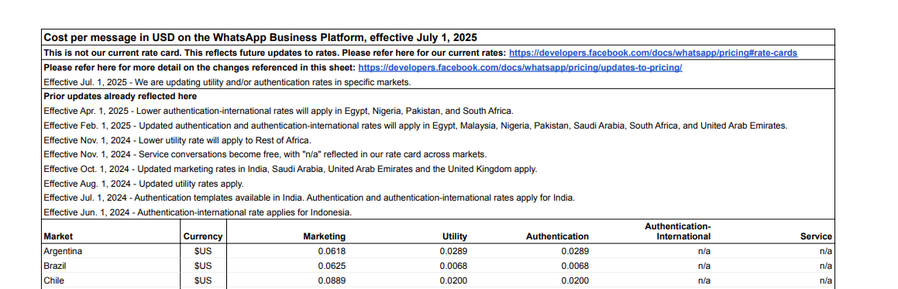Click the Marketing column header
Image resolution: width=898 pixels, height=289 pixels.
tap(324, 236)
